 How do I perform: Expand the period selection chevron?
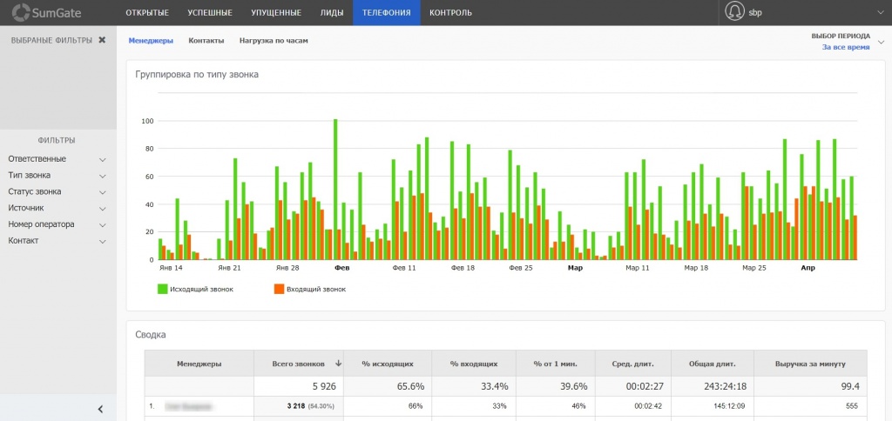pyautogui.click(x=882, y=42)
